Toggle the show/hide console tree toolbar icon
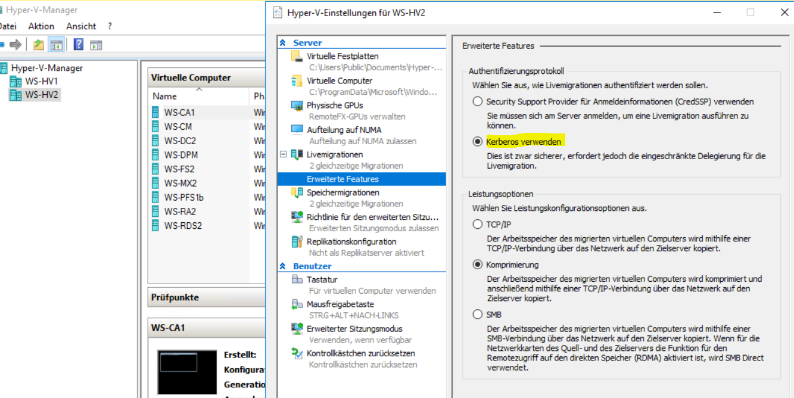 tap(57, 45)
